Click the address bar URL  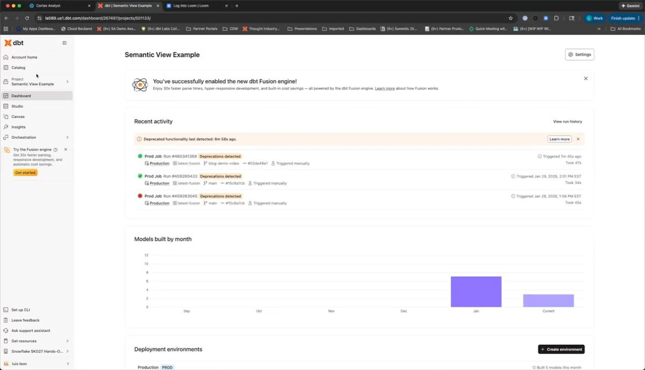pos(98,18)
